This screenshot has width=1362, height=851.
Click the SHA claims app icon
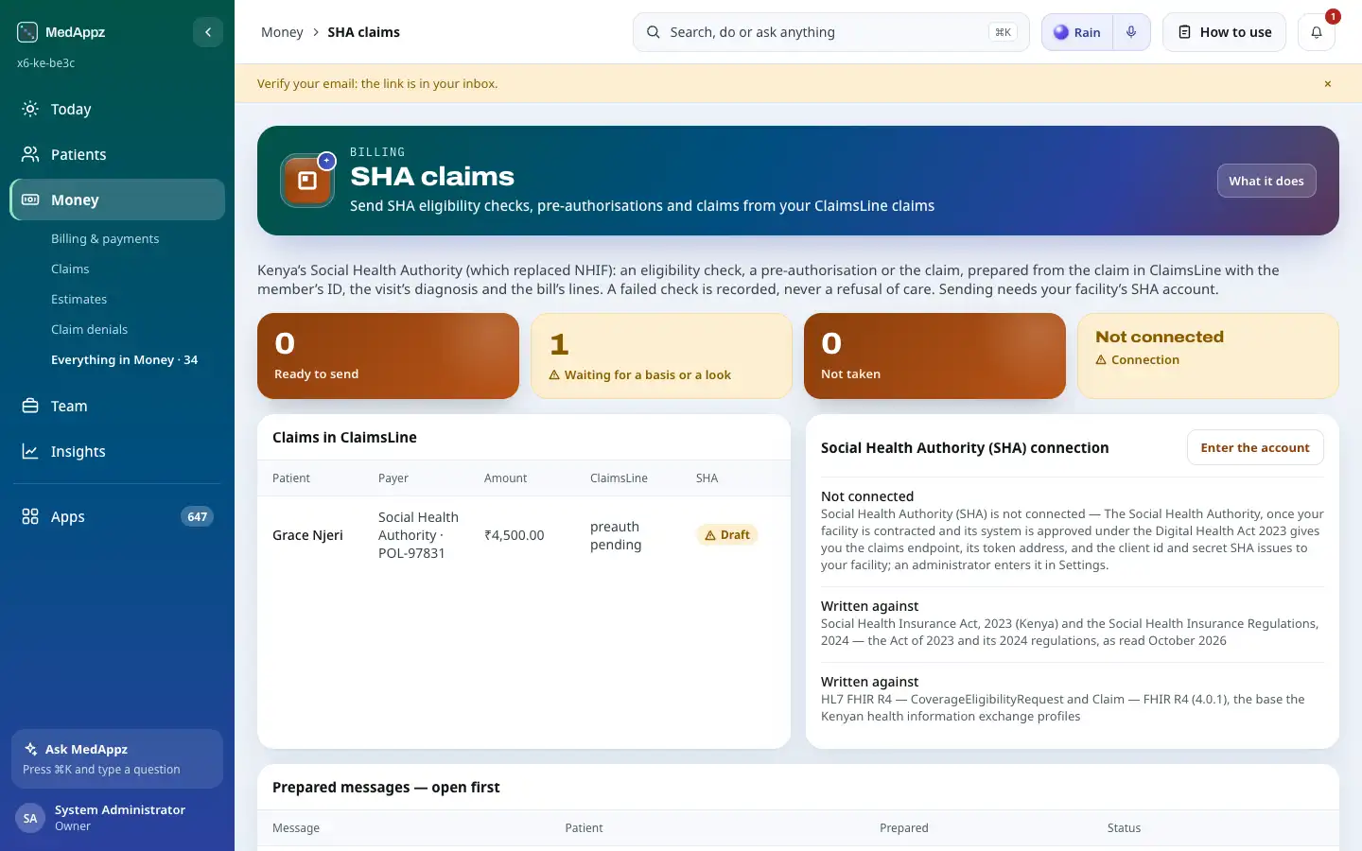(307, 181)
